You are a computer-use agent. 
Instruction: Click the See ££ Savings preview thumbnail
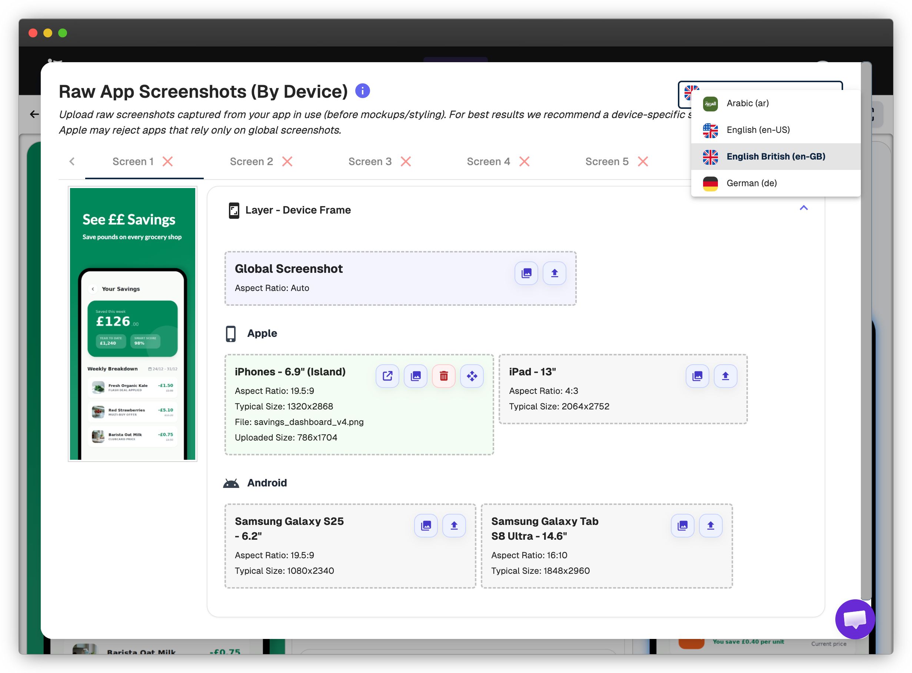[x=133, y=324]
